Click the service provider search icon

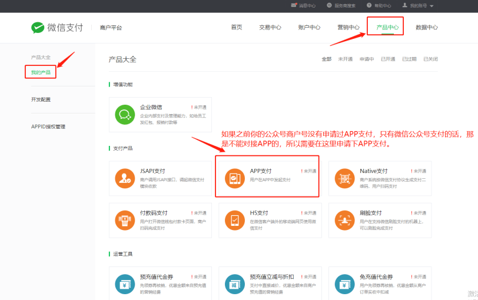pos(329,5)
